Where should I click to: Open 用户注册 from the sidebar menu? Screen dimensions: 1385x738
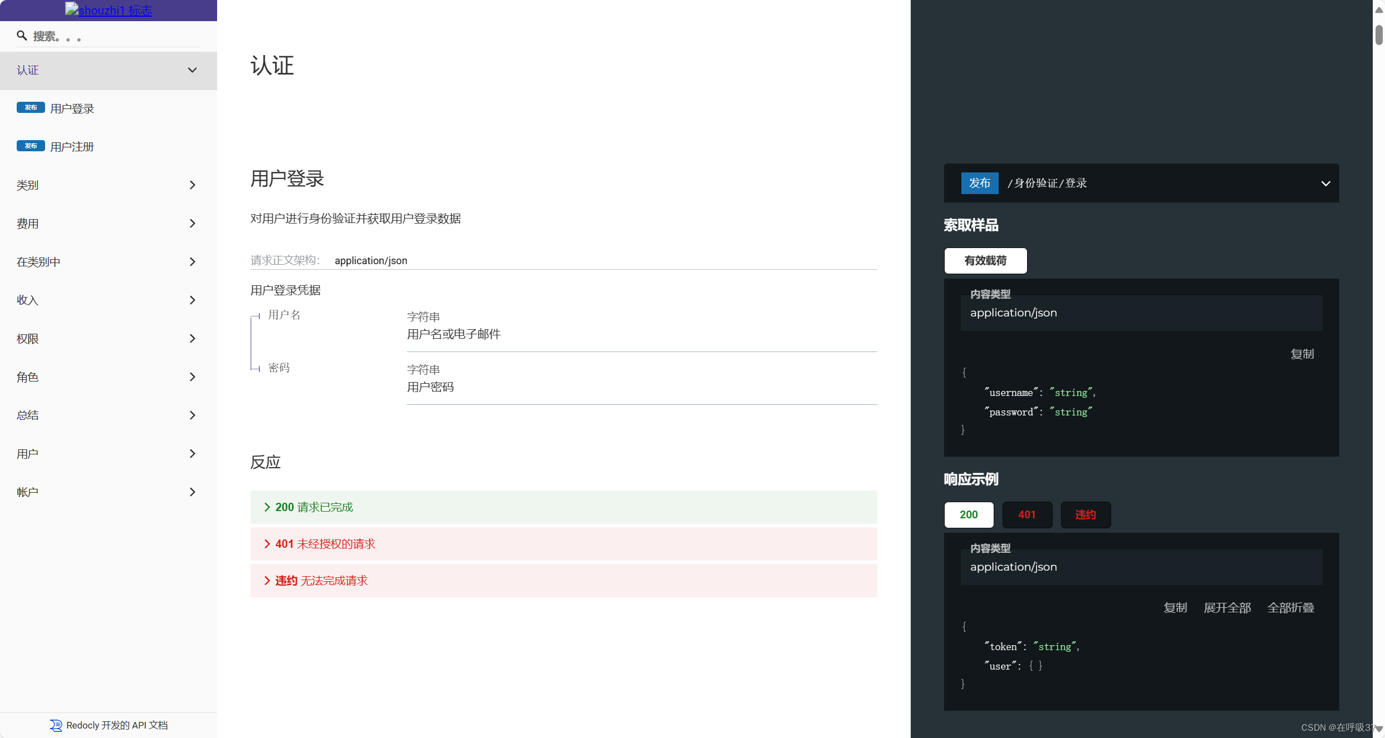point(71,146)
